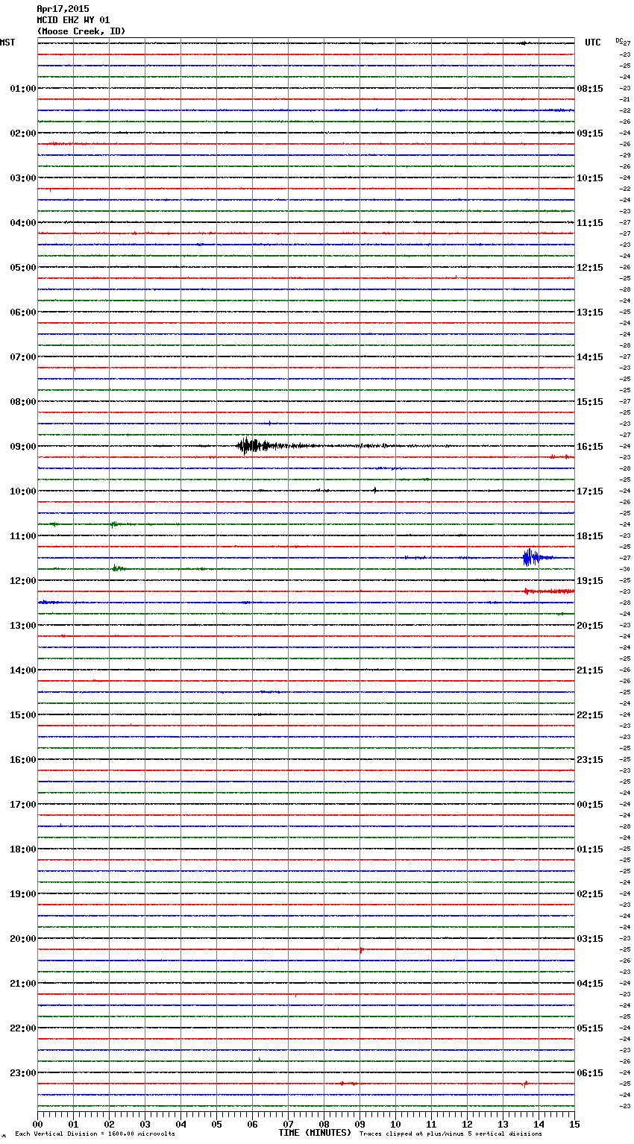
Task: Click the 11:15 UTC time label
Action: pyautogui.click(x=590, y=223)
